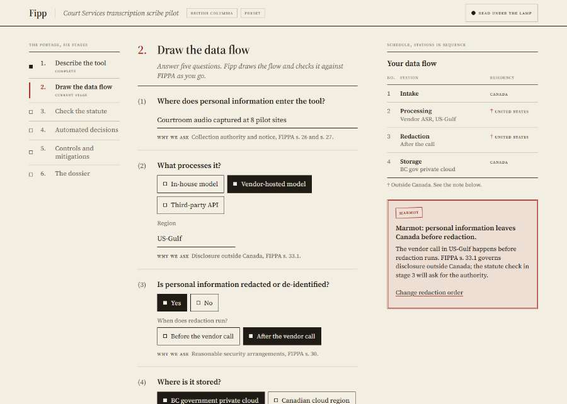Click the Redaction station row

(x=462, y=140)
